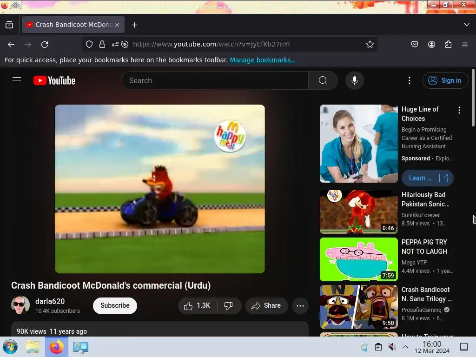Go to the YouTube home logo
This screenshot has height=357, width=476.
point(54,80)
